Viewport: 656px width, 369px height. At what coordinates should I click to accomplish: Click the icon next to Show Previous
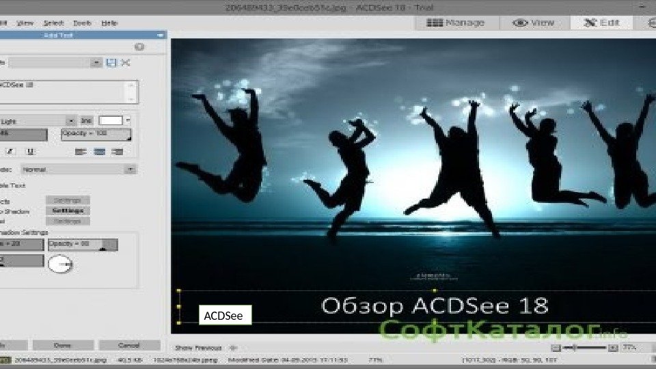(234, 348)
